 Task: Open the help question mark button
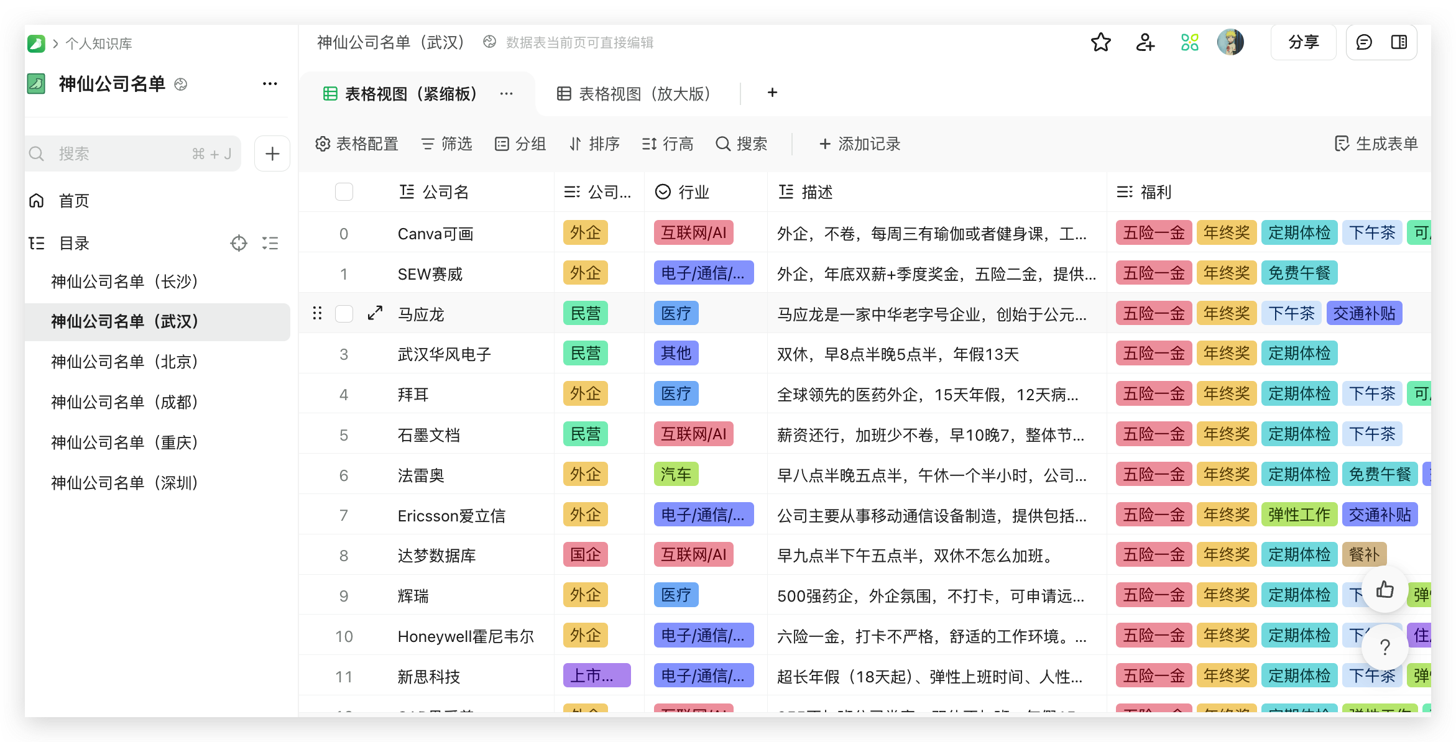(x=1385, y=648)
